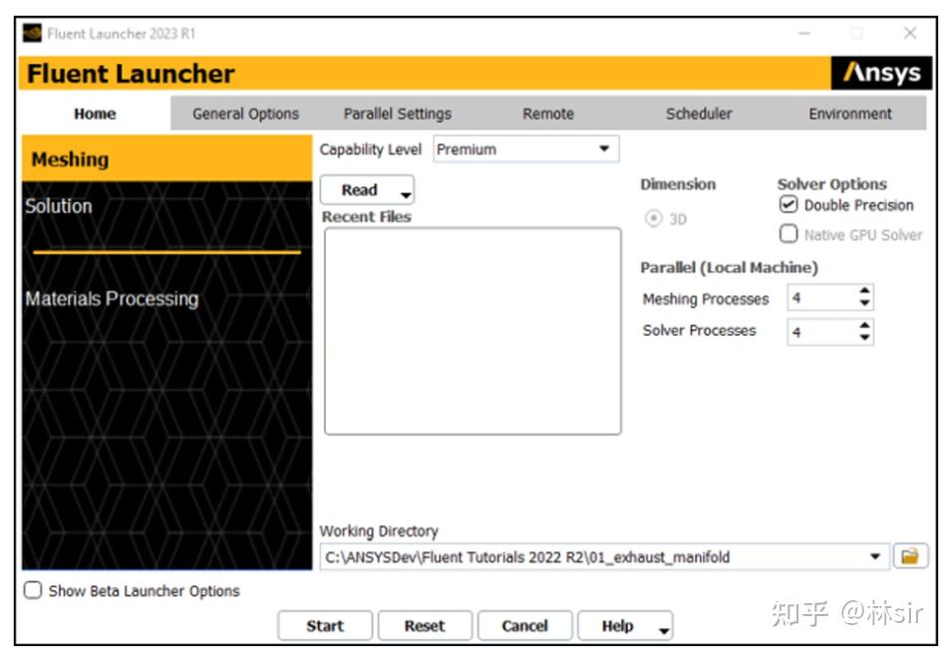This screenshot has width=947, height=651.
Task: Expand the Read button dropdown arrow
Action: pyautogui.click(x=406, y=194)
